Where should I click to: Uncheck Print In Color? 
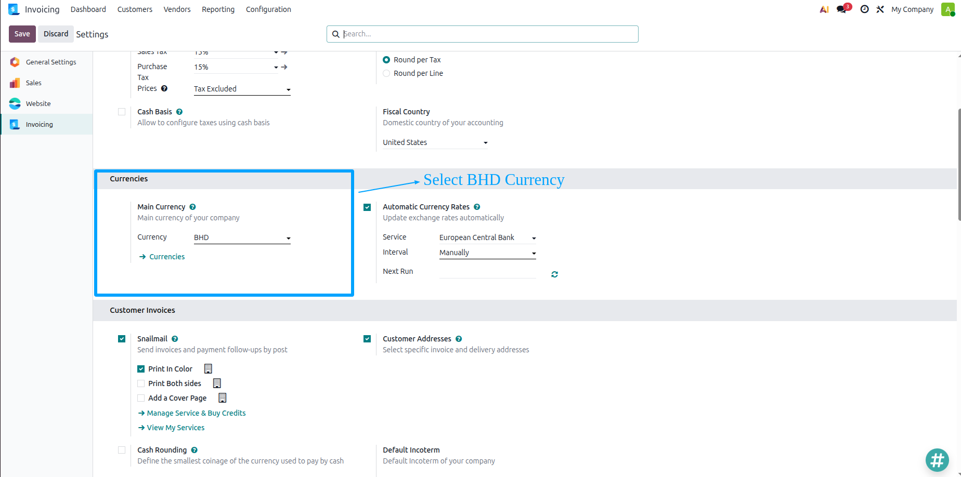tap(141, 369)
